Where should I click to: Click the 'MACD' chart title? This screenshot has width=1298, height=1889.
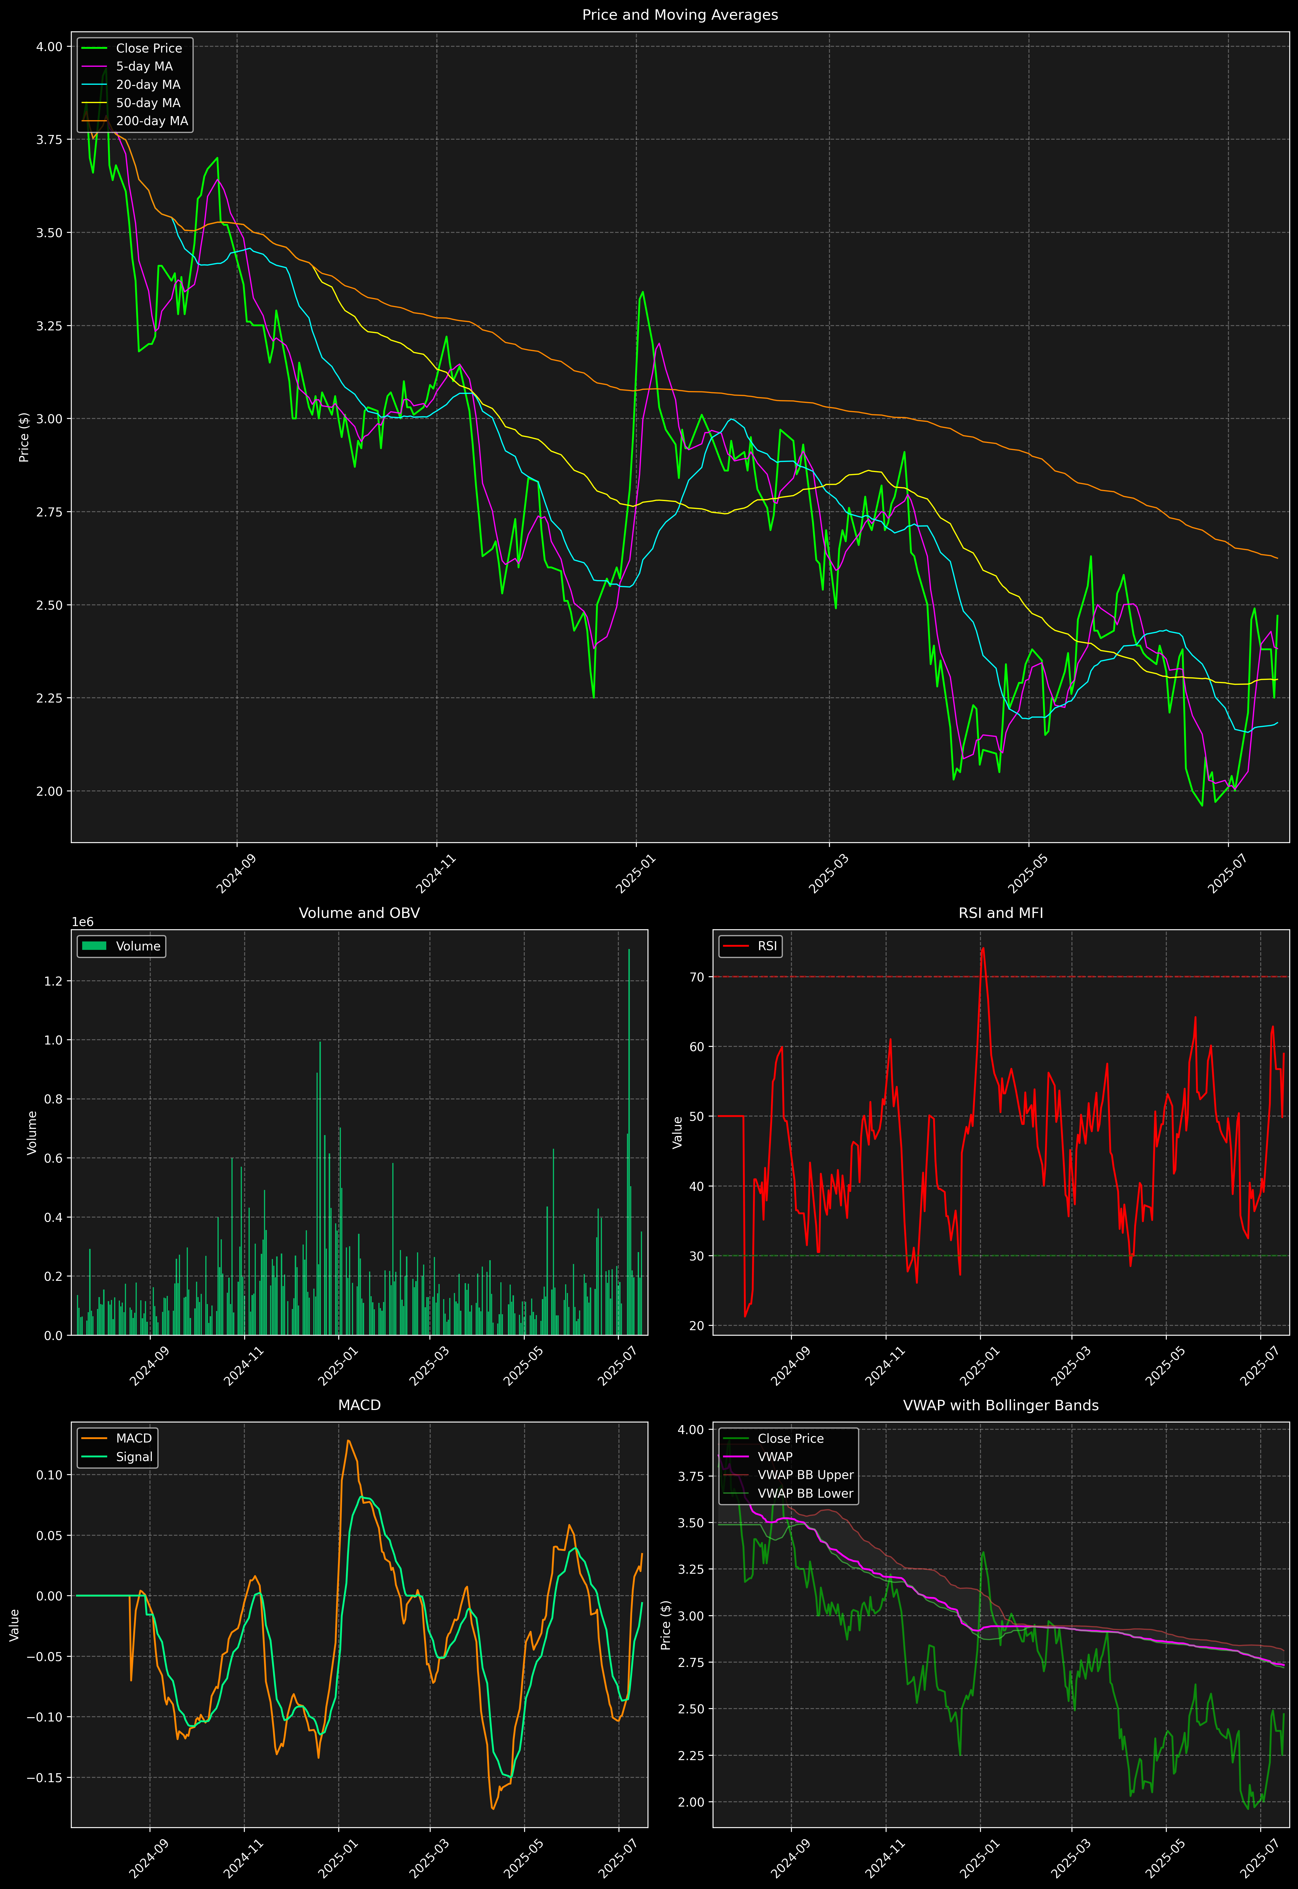(x=359, y=1405)
